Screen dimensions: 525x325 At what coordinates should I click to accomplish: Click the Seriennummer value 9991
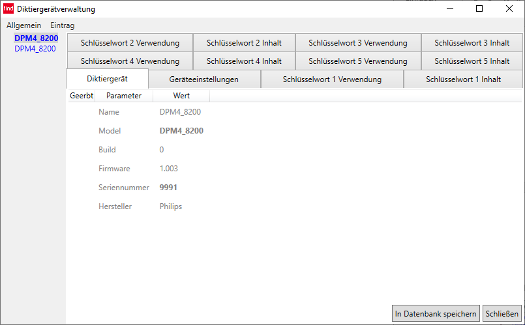tap(168, 188)
